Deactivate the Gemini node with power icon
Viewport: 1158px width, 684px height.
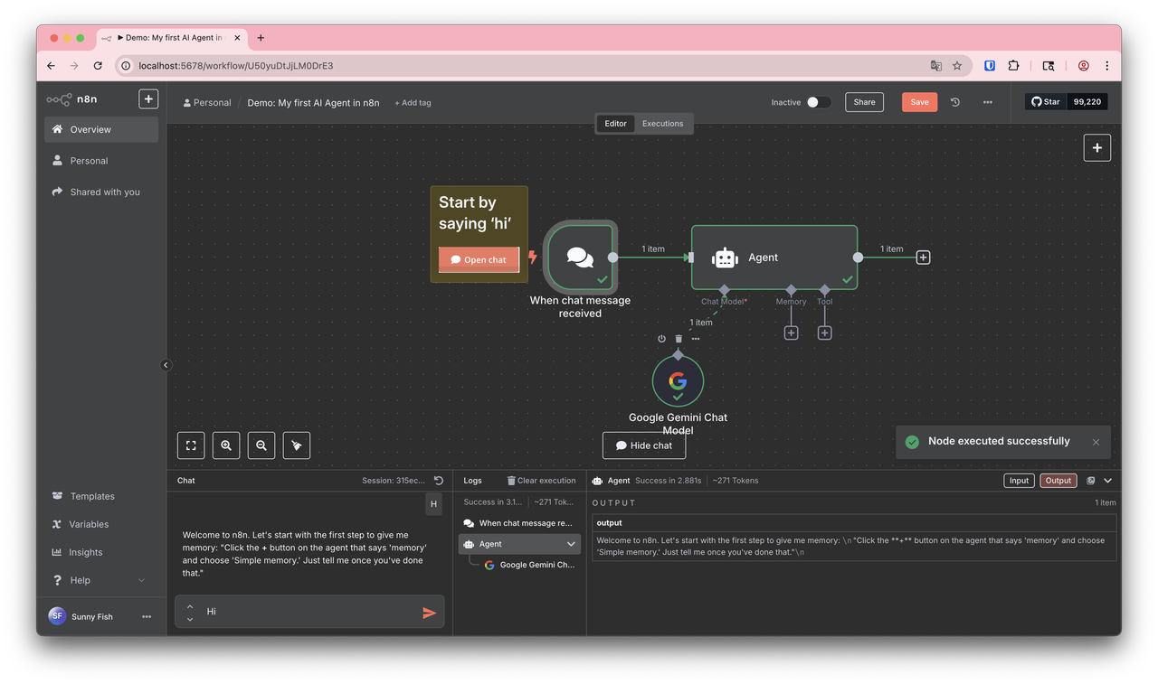pos(661,339)
